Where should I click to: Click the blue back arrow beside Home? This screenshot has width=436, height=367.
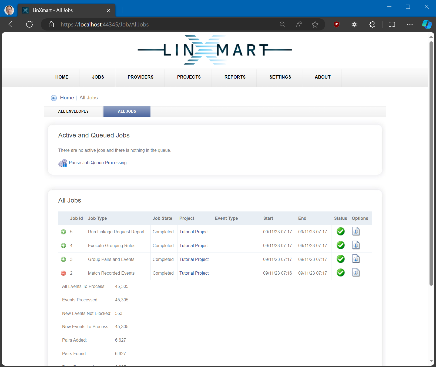[54, 98]
